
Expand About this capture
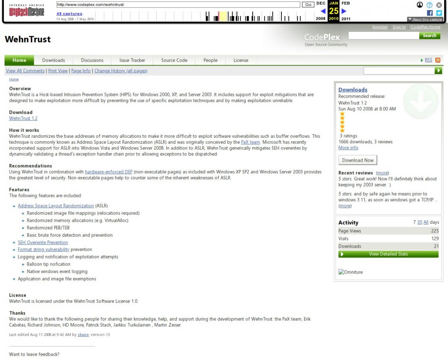pyautogui.click(x=425, y=19)
